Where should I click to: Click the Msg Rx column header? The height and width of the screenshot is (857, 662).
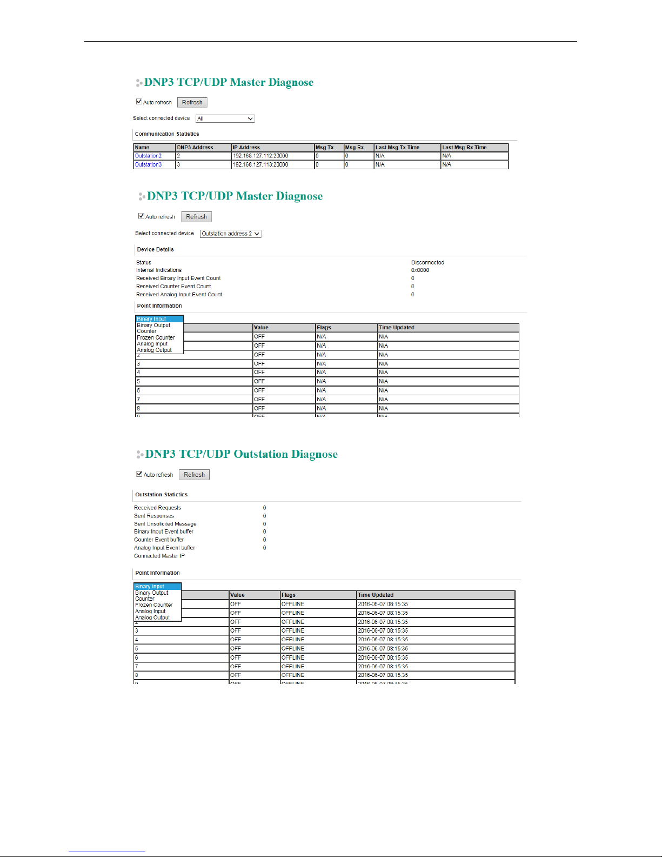pos(359,147)
